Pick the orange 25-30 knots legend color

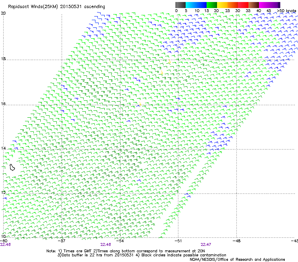click(x=233, y=5)
